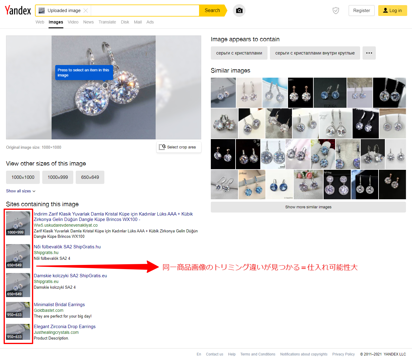Open the Disk tab
This screenshot has height=360, width=412.
tap(125, 22)
